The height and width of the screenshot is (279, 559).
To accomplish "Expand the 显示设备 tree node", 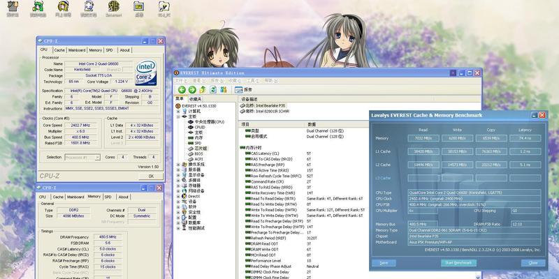I will [178, 175].
